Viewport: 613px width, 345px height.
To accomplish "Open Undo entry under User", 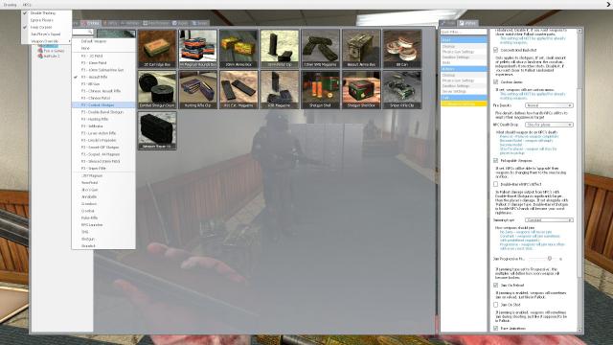I will (464, 62).
